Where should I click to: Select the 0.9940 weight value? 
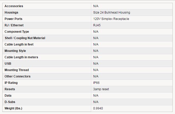click(98, 108)
